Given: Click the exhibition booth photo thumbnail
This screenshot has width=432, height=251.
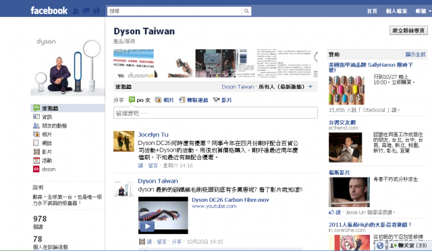Looking at the screenshot, I should coord(215,63).
